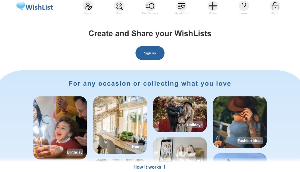Select the Holidays category card
Image resolution: width=300 pixels, height=172 pixels.
180,114
